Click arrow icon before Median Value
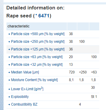Viewport: 106px width, 110px height. (x=9, y=73)
